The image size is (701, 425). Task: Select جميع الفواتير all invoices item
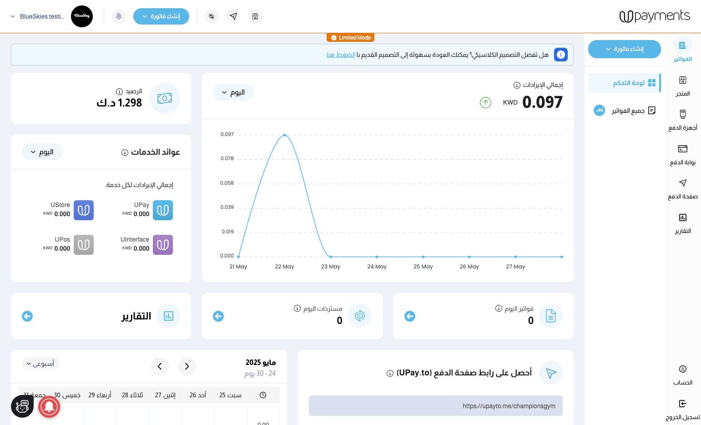625,111
